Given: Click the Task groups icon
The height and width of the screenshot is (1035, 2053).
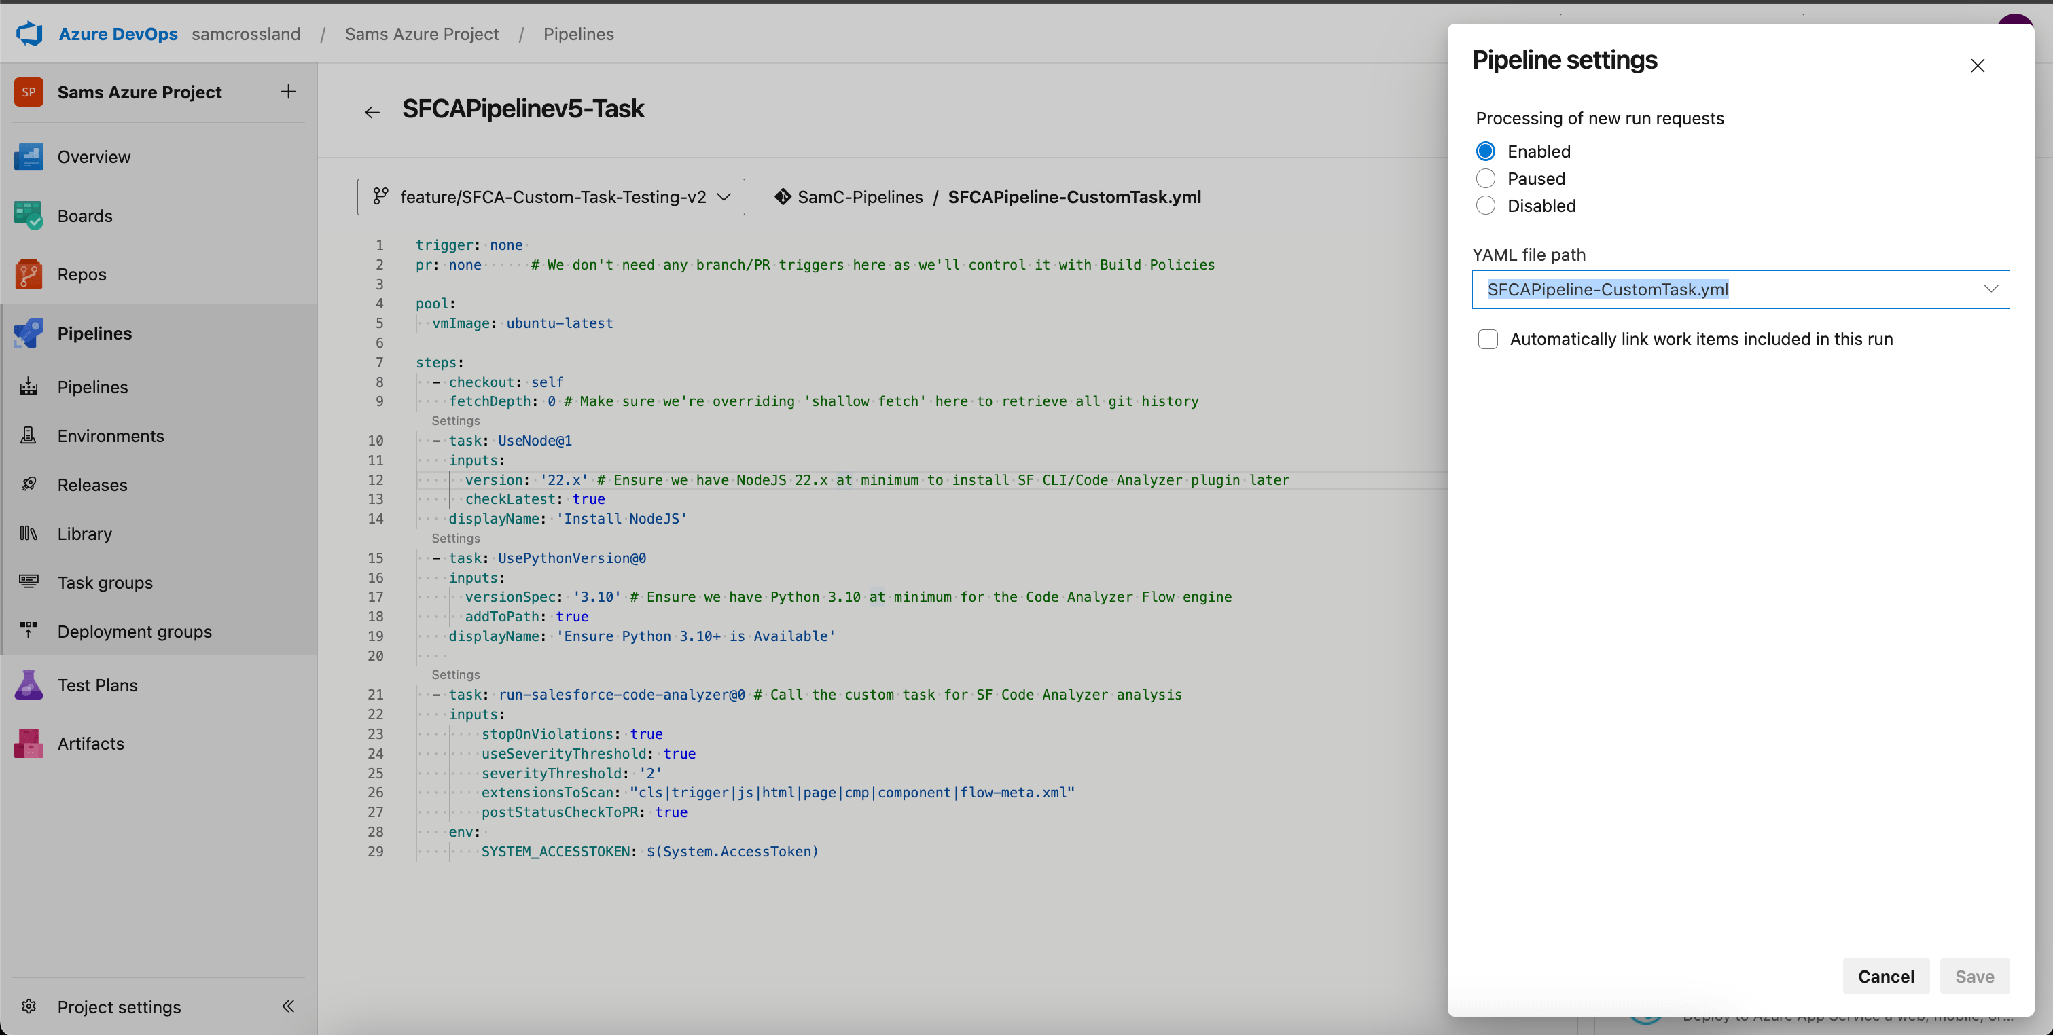Looking at the screenshot, I should pyautogui.click(x=29, y=581).
